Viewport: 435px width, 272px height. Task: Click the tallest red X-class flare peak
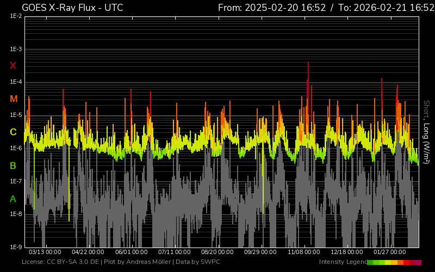(x=308, y=65)
